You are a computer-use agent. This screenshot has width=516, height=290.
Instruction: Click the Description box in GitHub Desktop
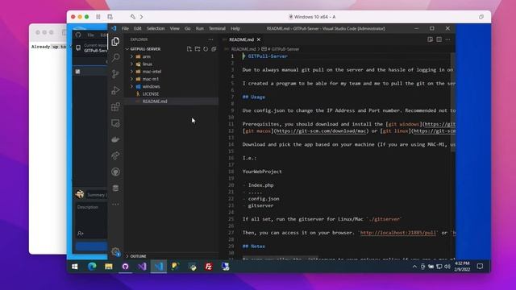[91, 216]
